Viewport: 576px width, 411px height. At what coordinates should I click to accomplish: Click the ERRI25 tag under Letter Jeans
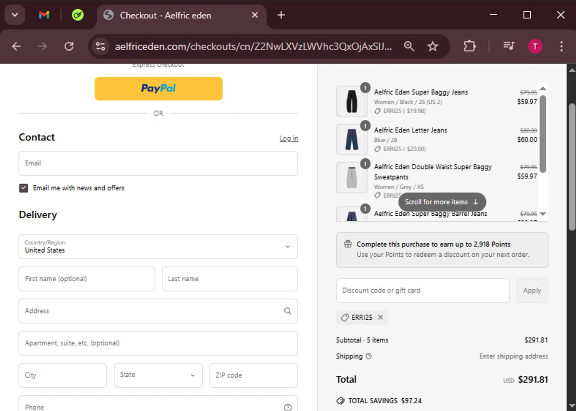pyautogui.click(x=400, y=149)
